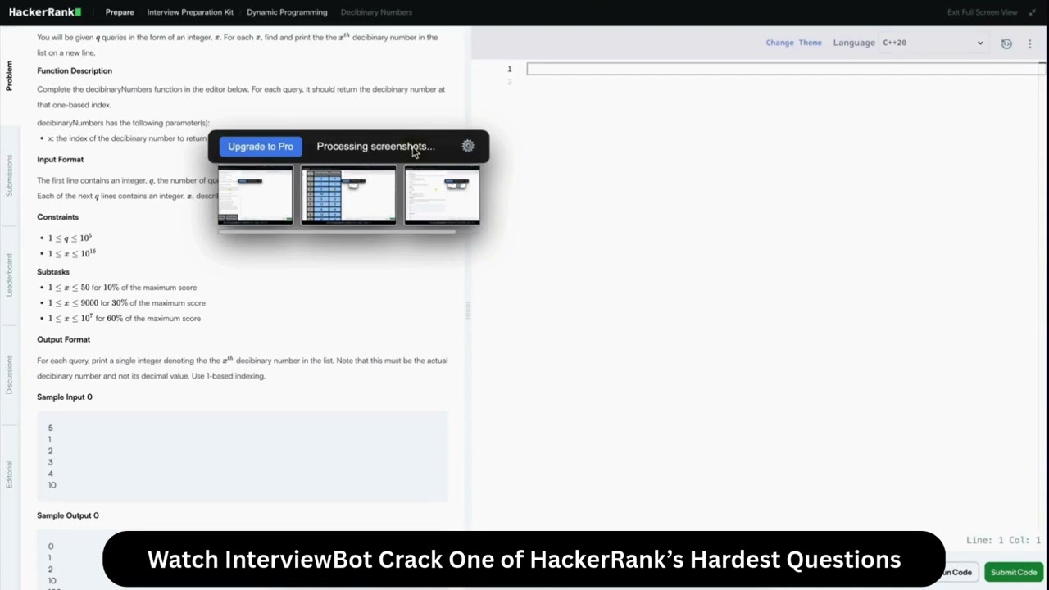1049x590 pixels.
Task: Click line number 1 in editor gutter
Action: [509, 69]
